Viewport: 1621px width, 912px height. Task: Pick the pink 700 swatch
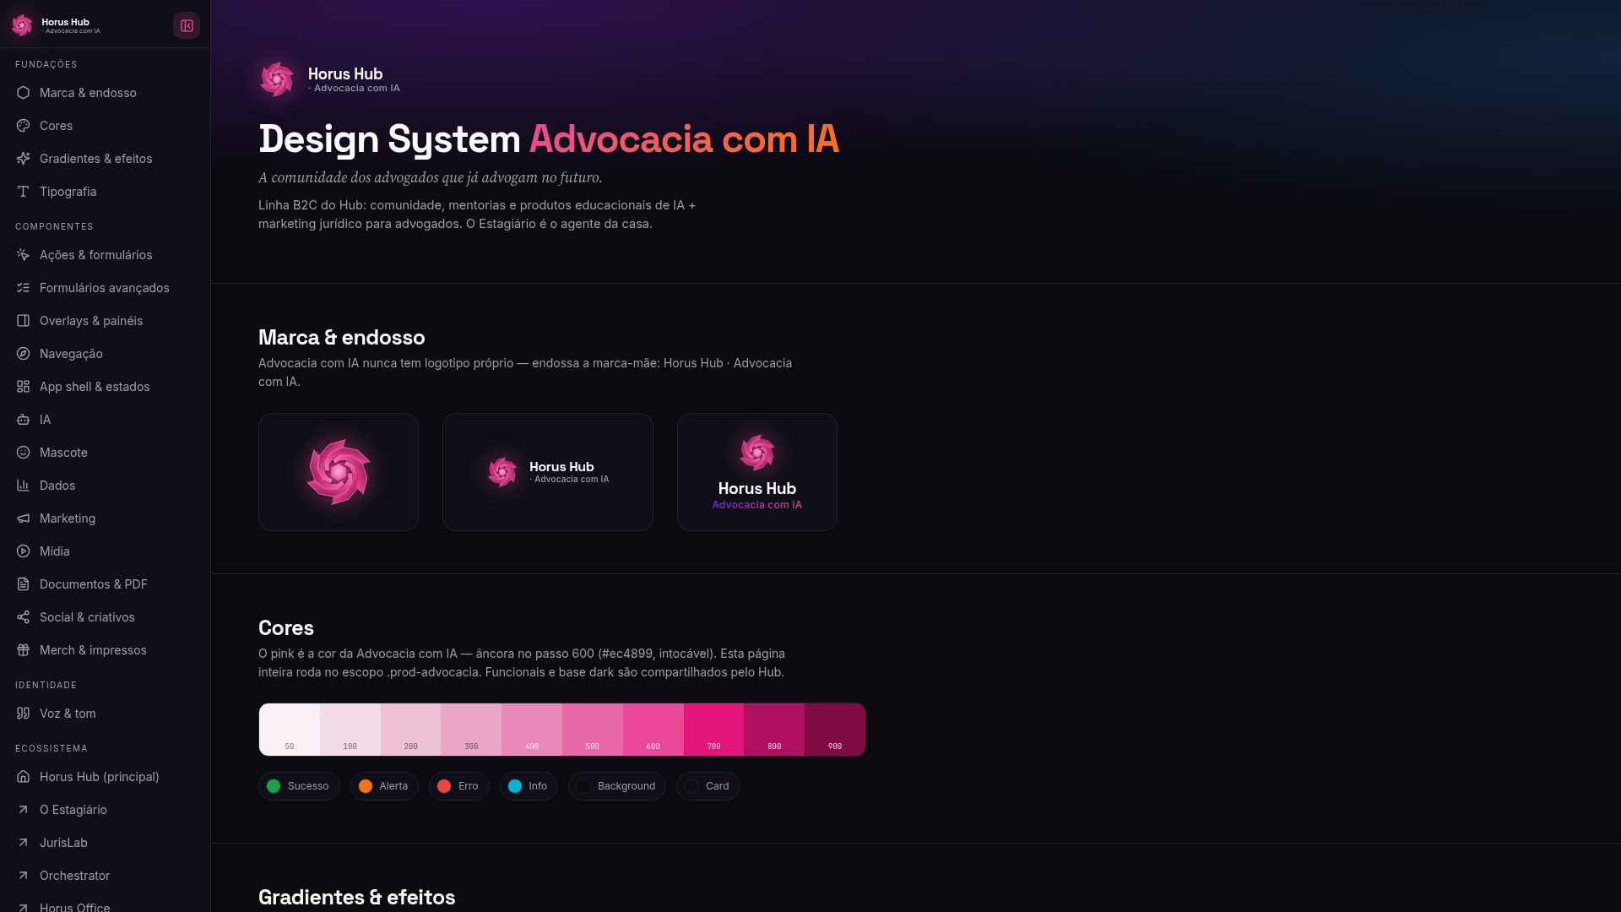713,730
